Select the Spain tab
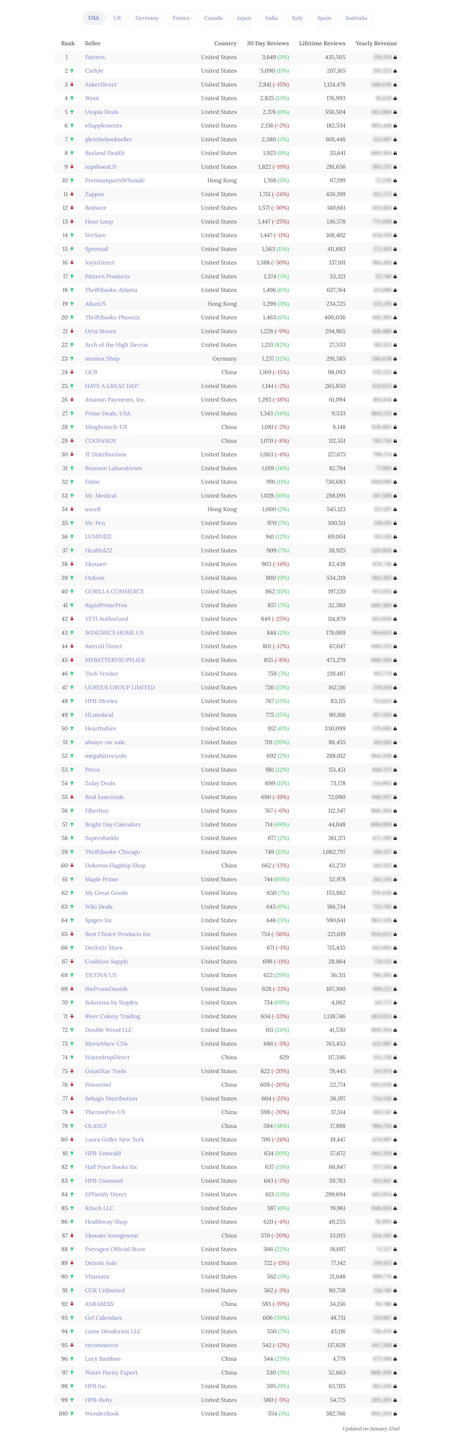The image size is (452, 1432). coord(324,18)
